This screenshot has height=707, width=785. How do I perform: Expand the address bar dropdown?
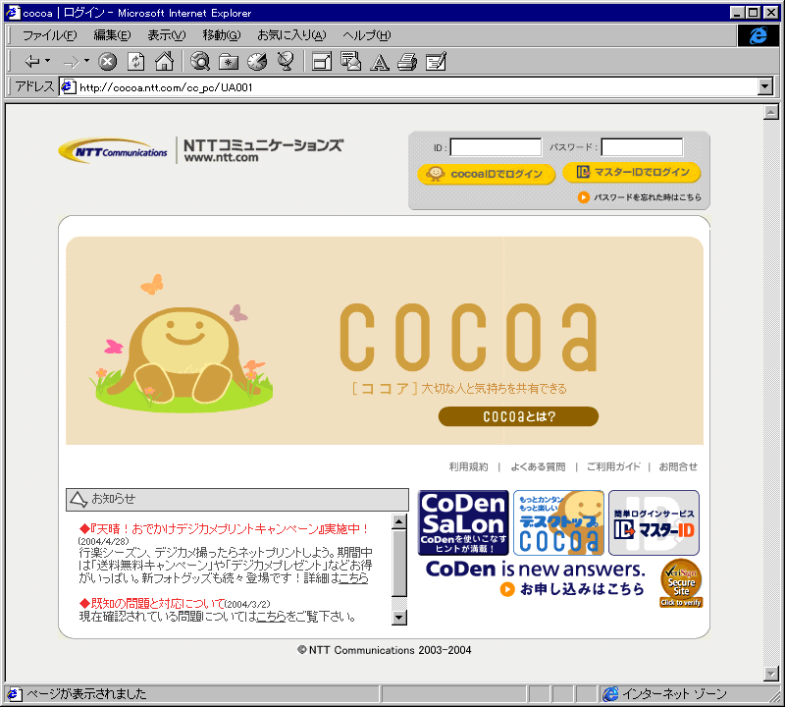[765, 86]
